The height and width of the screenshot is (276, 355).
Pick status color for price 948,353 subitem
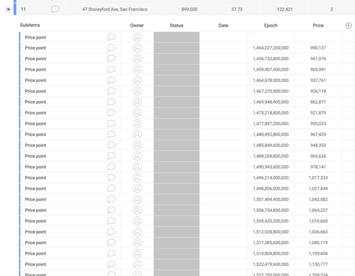[177, 145]
